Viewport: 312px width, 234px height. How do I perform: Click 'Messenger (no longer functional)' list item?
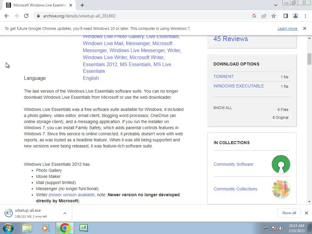pyautogui.click(x=67, y=189)
